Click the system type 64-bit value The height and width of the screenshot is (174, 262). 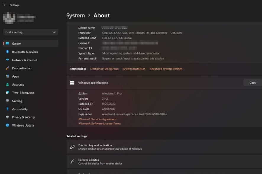(131, 53)
